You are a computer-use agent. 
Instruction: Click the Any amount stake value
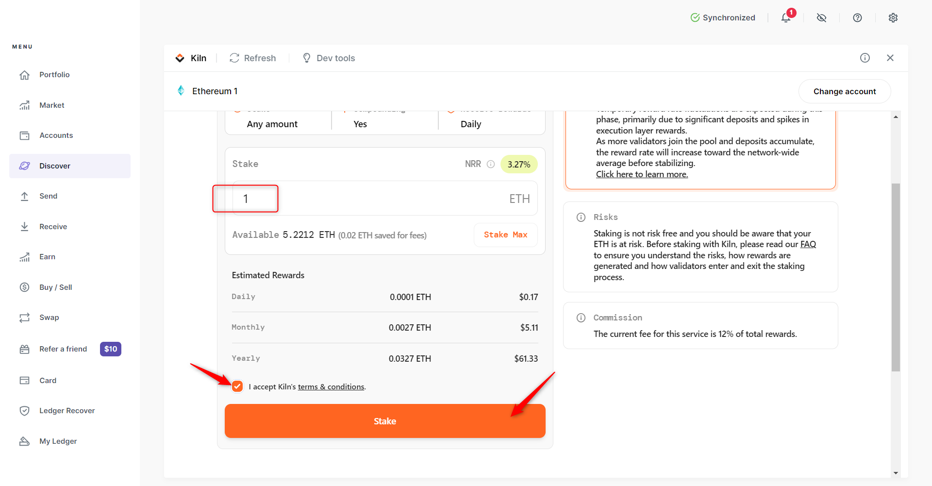pyautogui.click(x=272, y=124)
